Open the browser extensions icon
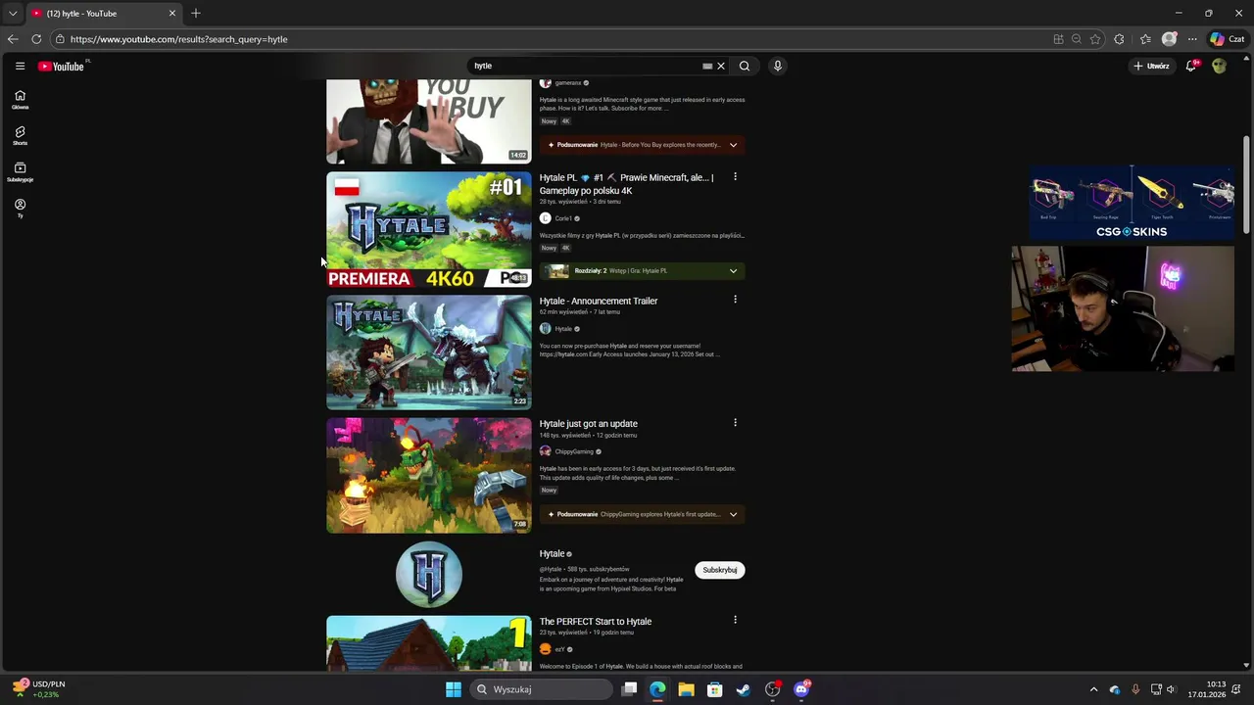The height and width of the screenshot is (705, 1254). click(1120, 39)
